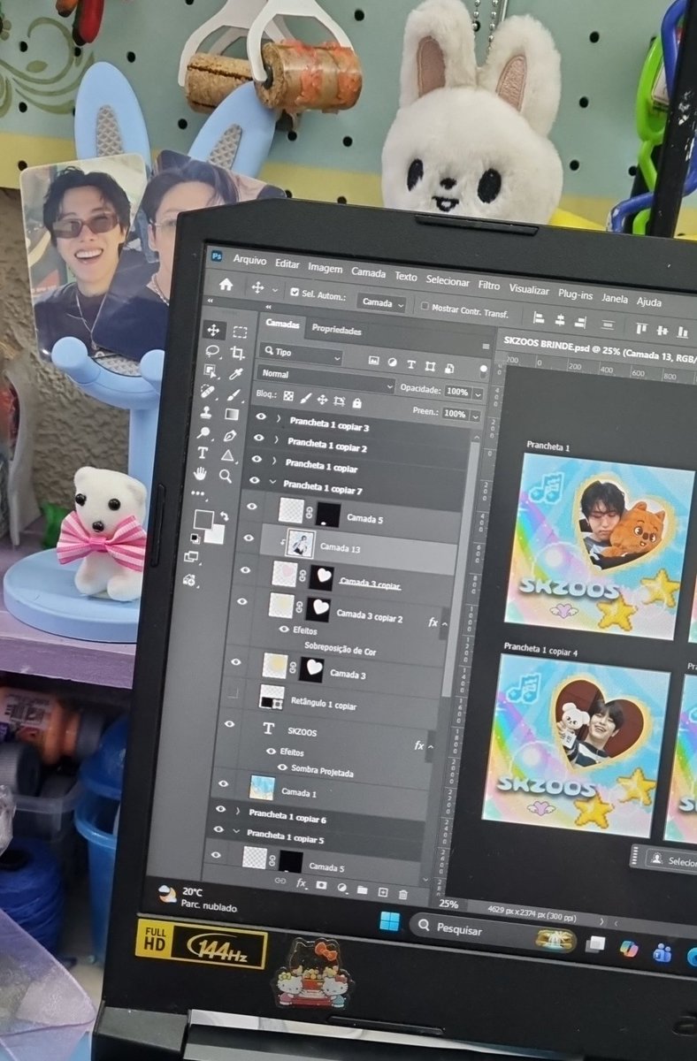Select the Move tool in the toolbox
Viewport: 697px width, 1061px height.
coord(213,331)
